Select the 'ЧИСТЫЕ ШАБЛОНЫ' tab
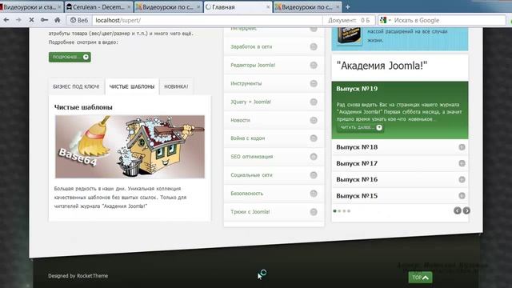 point(132,86)
